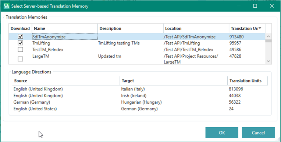
Task: Click target 'German (Germany)' cell
Action: 139,109
